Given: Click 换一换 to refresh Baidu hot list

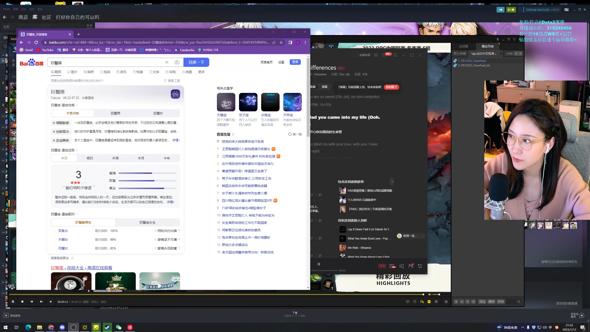Looking at the screenshot, I should coord(295,134).
